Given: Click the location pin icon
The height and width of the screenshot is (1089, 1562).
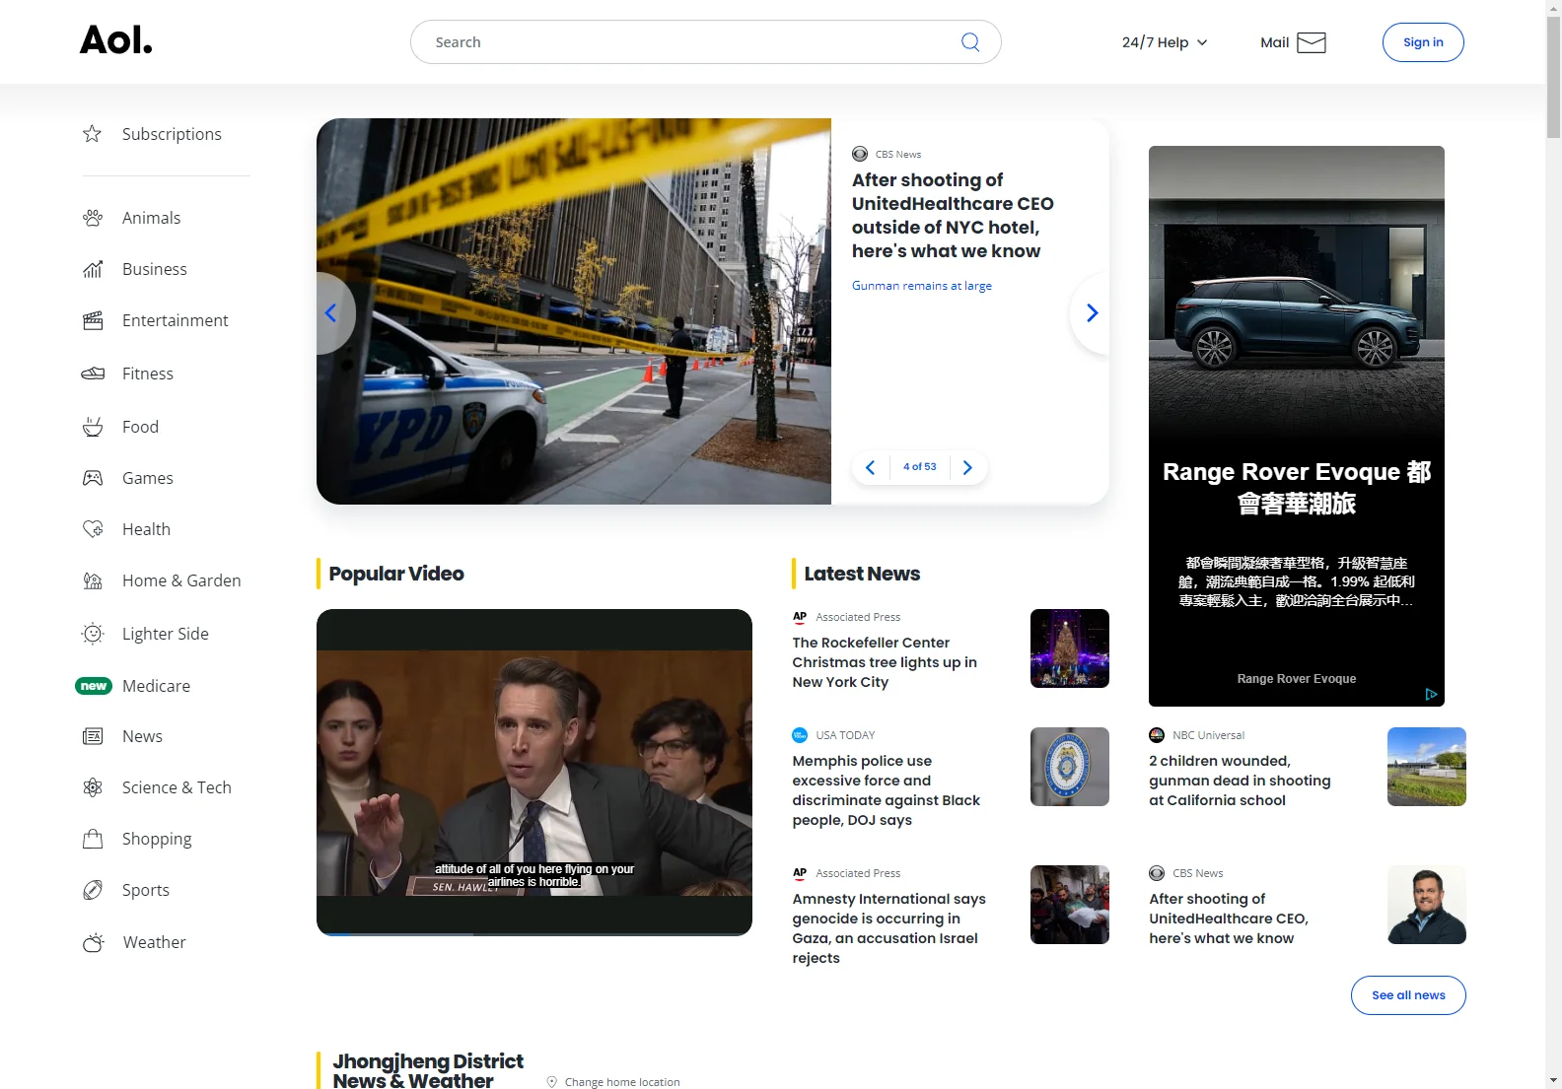Looking at the screenshot, I should (x=552, y=1081).
